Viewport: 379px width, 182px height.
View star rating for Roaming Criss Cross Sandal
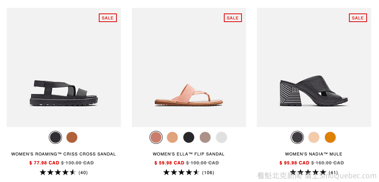click(x=57, y=172)
